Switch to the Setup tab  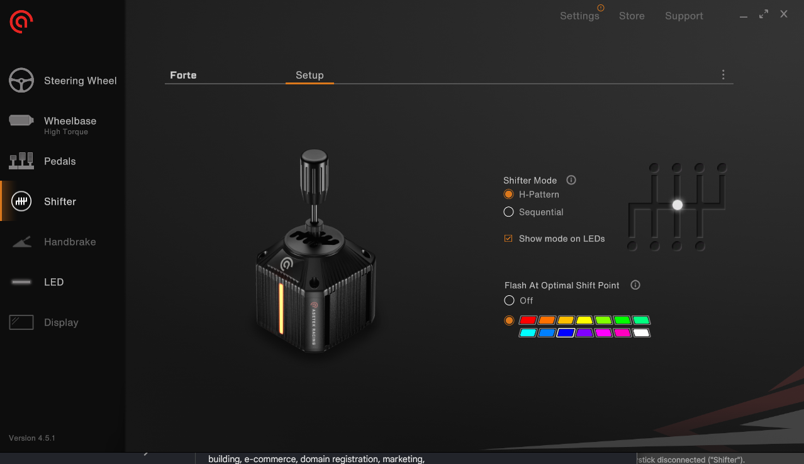pos(310,75)
